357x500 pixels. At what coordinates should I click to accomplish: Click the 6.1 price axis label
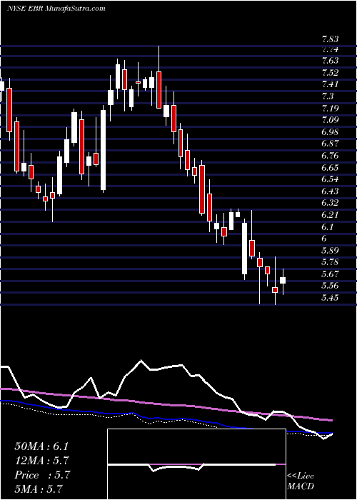[x=328, y=227]
